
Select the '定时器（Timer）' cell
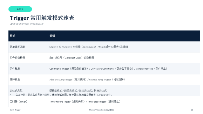[28, 101]
